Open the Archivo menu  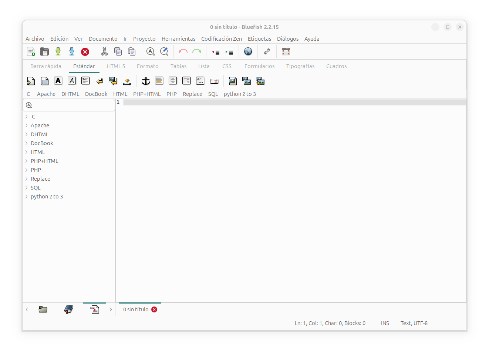pos(35,39)
